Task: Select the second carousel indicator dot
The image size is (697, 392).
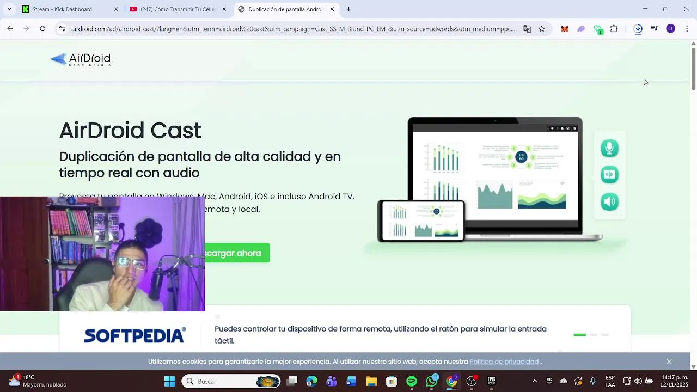Action: point(594,335)
